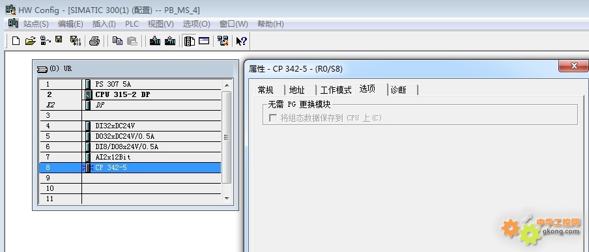Click the Open online station icon
Screen dimensions: 589x252
(46, 40)
